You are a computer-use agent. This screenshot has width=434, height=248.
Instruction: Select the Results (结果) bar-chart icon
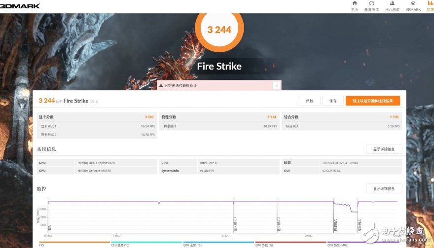[430, 5]
